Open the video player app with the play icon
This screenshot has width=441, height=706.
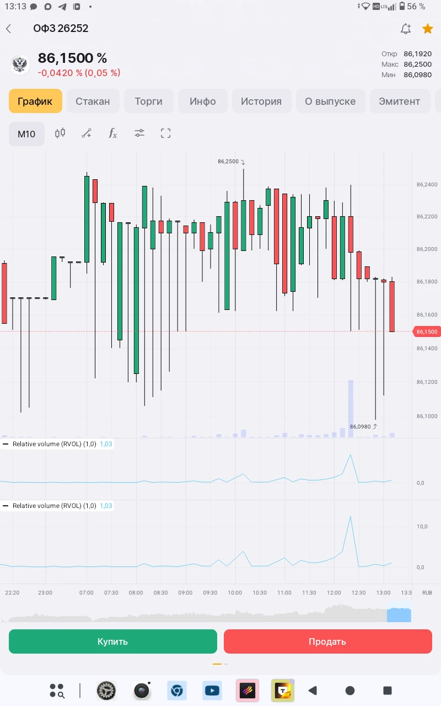click(x=212, y=691)
